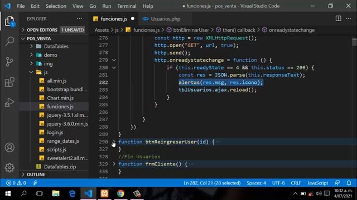
Task: Expand the demo folder
Action: [x=31, y=55]
